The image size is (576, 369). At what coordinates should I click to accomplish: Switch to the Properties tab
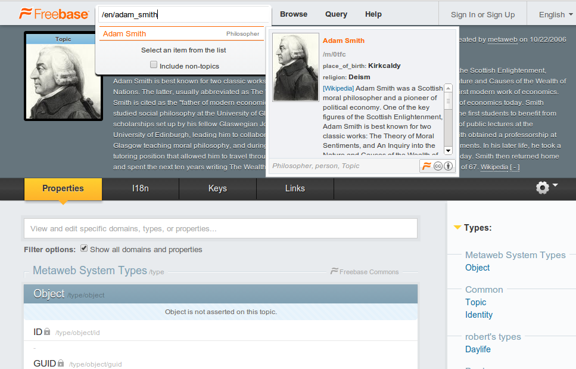[63, 189]
